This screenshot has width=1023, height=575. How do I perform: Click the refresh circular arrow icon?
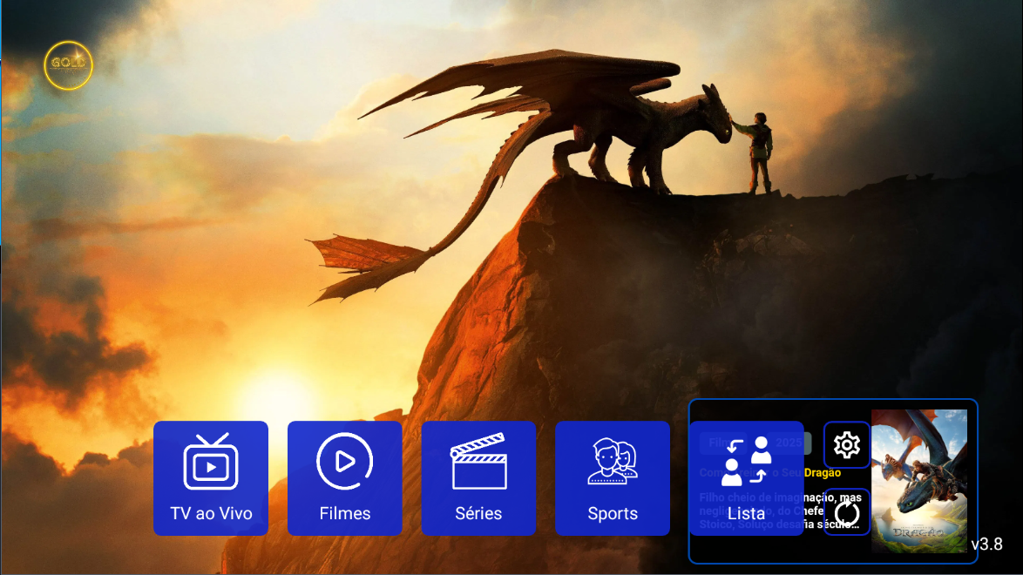click(846, 512)
